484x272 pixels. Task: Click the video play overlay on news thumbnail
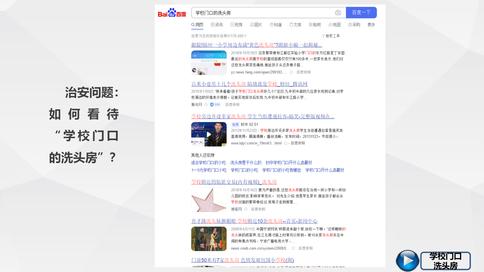(209, 134)
